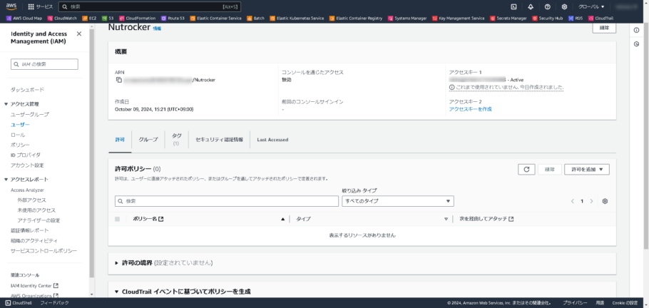
Task: Click in the IAM の検索 field
Action: [44, 64]
